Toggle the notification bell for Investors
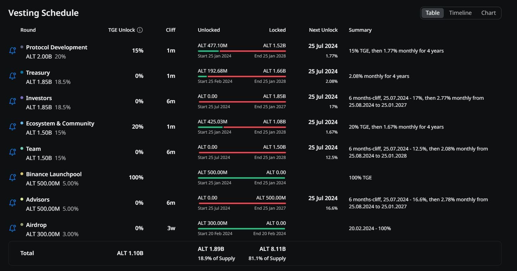Image resolution: width=517 pixels, height=271 pixels. [12, 101]
